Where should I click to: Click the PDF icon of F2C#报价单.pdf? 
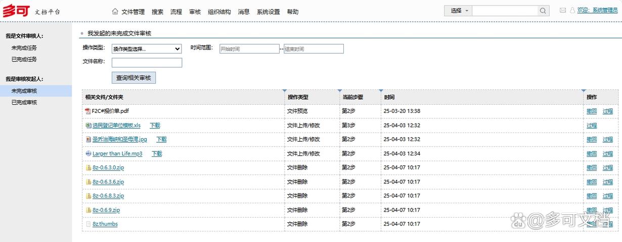(88, 111)
